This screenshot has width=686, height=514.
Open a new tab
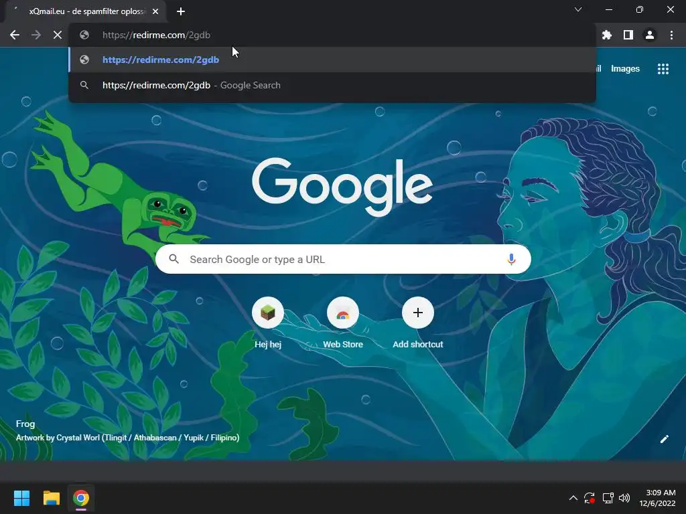(x=181, y=11)
